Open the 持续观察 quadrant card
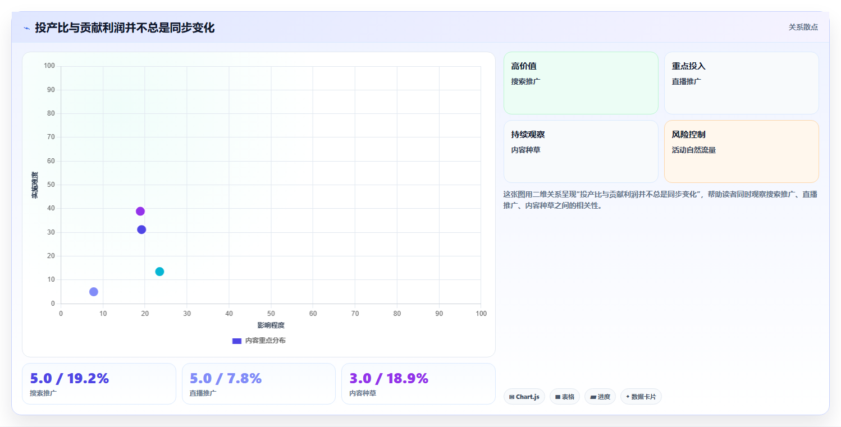 tap(581, 151)
